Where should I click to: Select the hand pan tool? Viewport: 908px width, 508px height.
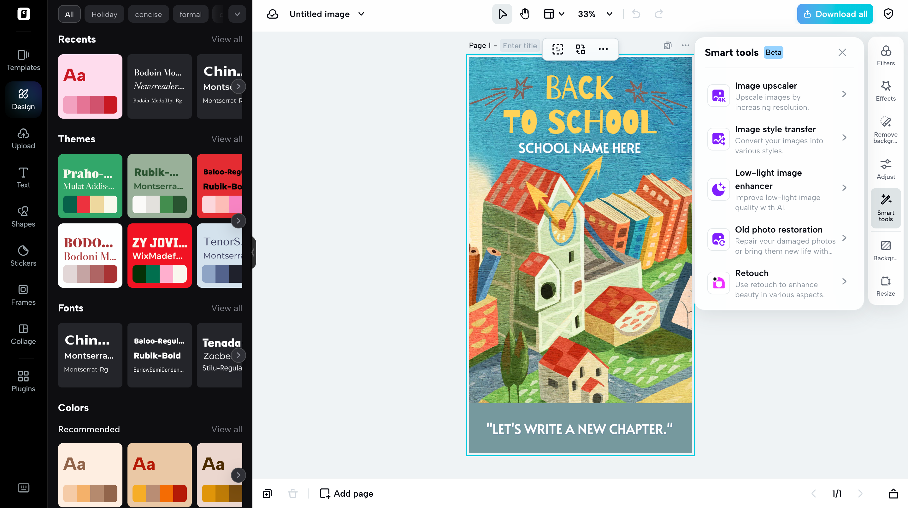point(524,14)
